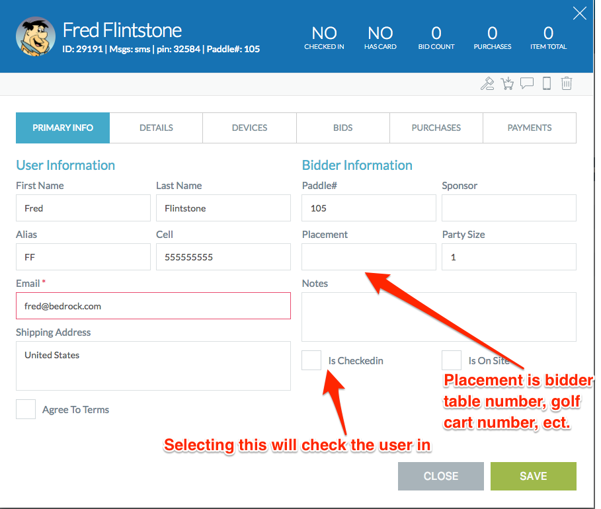Open the Devices tab
Viewport: 601px width, 509px height.
coord(249,128)
